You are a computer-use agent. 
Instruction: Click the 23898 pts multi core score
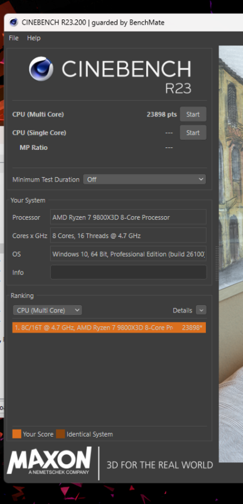click(161, 115)
